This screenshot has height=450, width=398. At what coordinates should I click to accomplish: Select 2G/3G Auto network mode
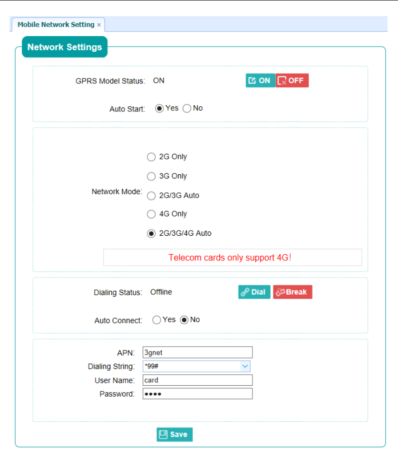pyautogui.click(x=151, y=196)
